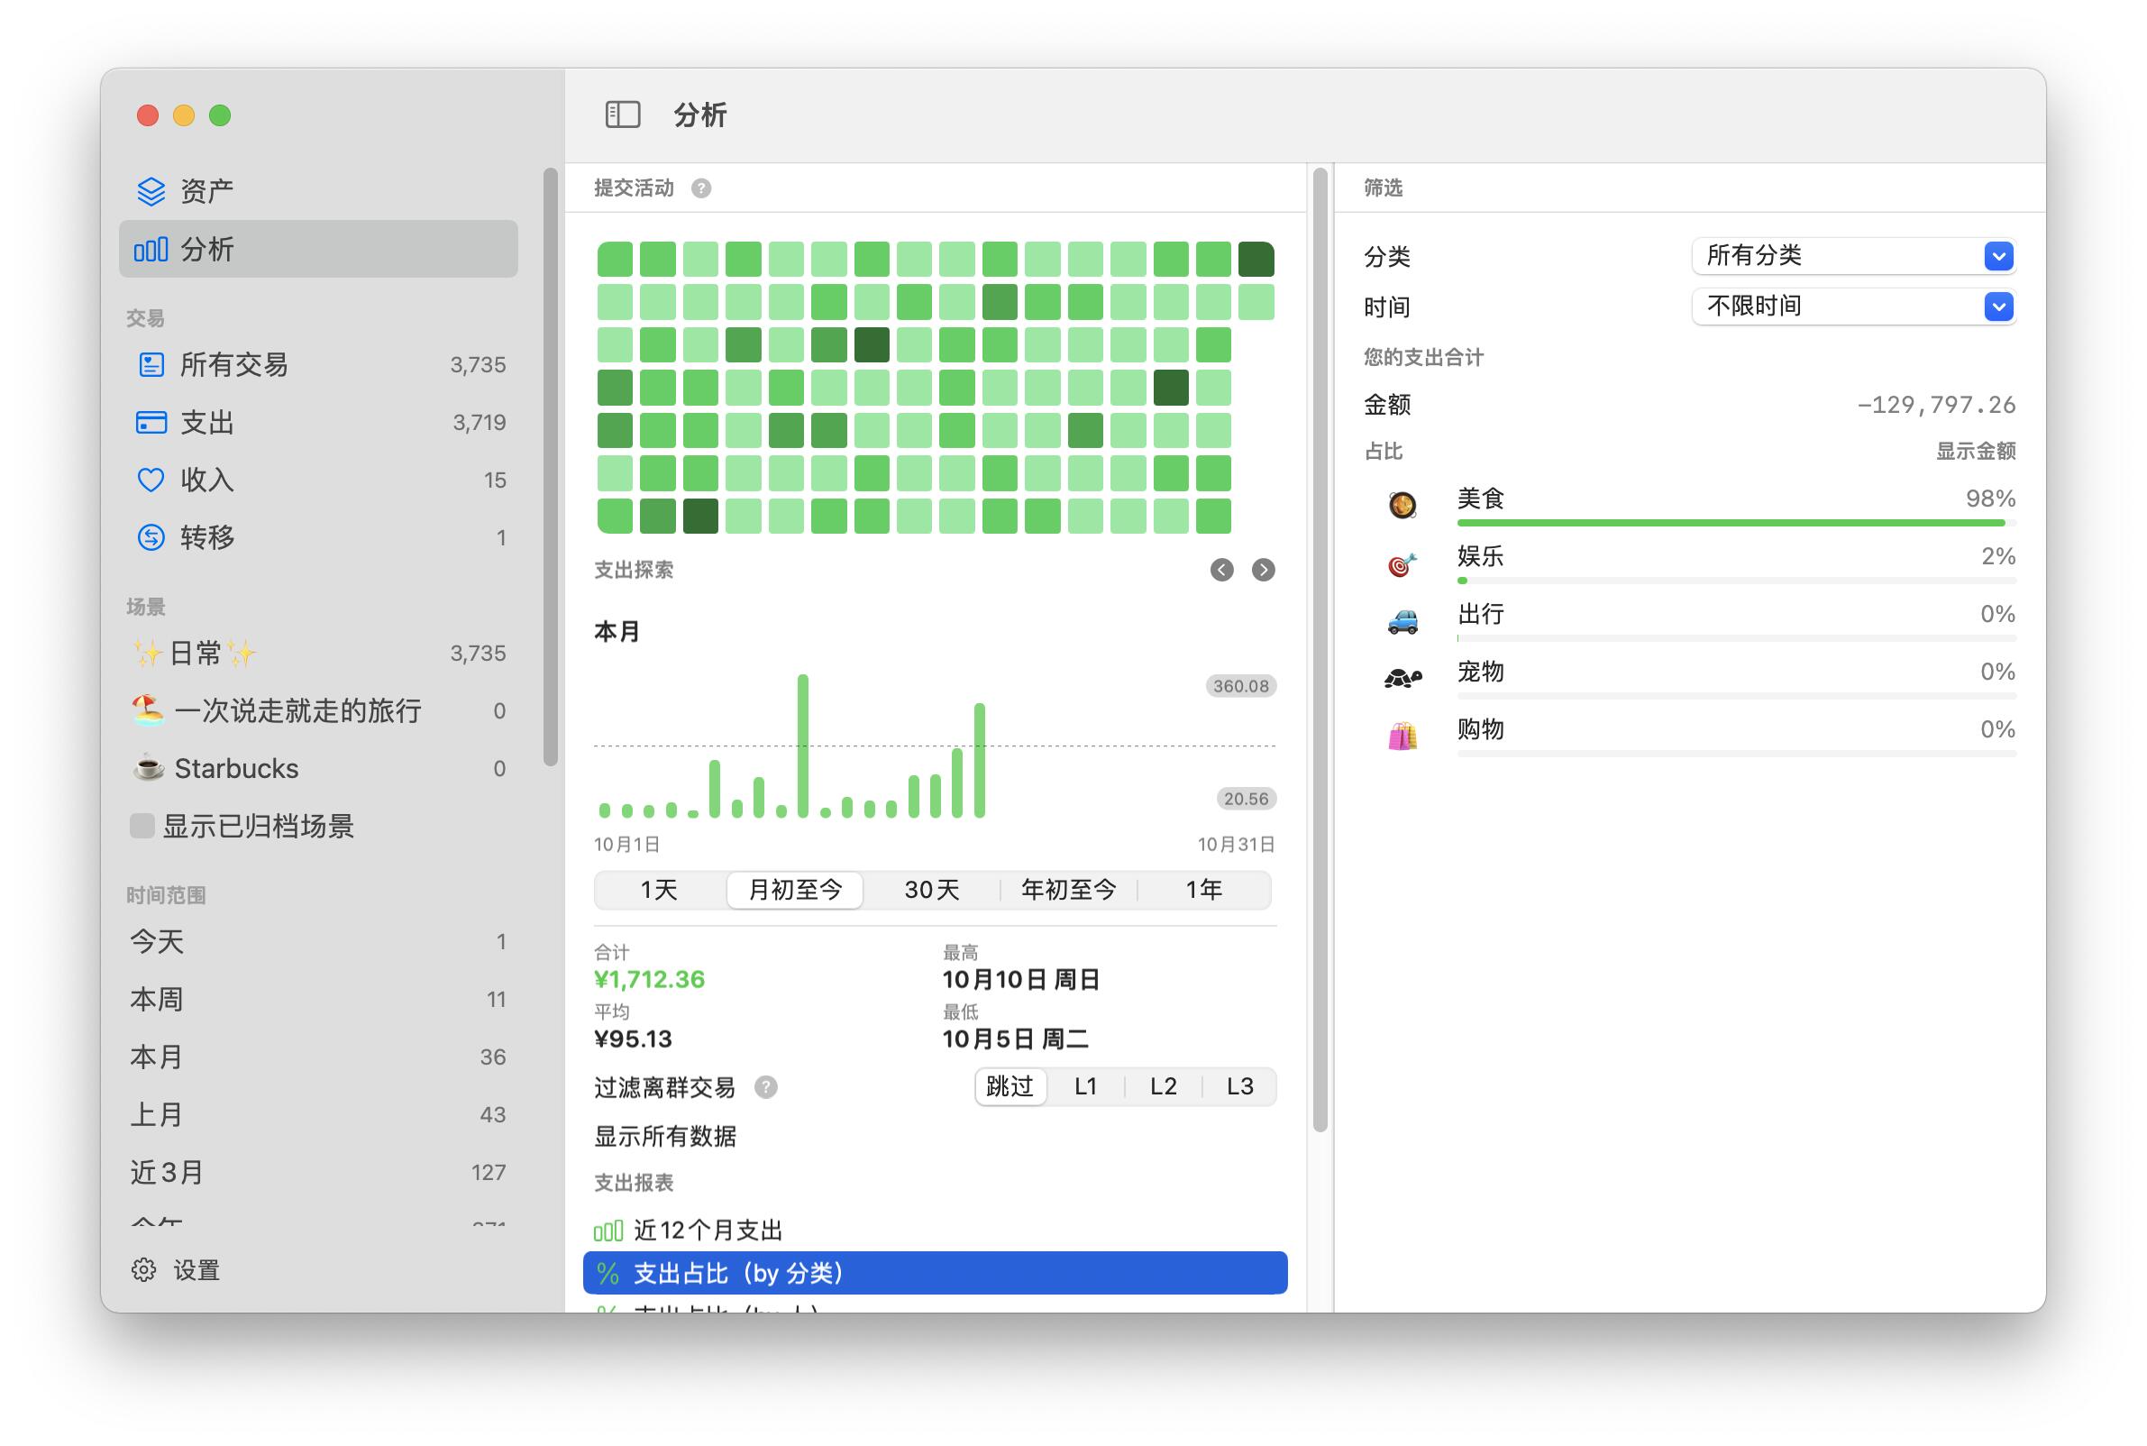Click the help icon beside 提交活动
The height and width of the screenshot is (1446, 2147).
[700, 188]
